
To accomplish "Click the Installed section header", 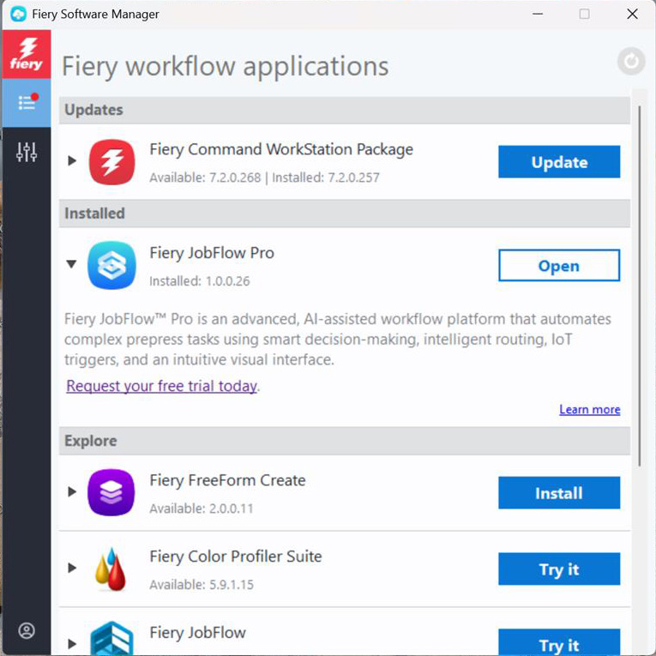I will 345,214.
